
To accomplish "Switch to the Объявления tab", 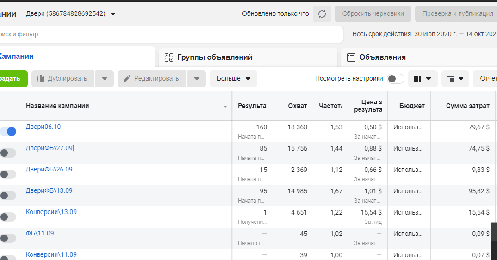I will pyautogui.click(x=418, y=57).
